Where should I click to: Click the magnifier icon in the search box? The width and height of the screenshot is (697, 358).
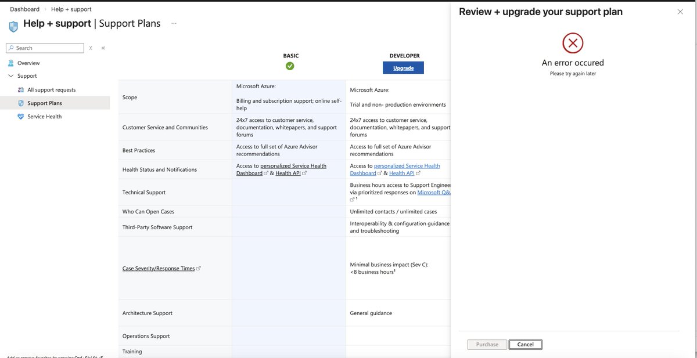[11, 48]
